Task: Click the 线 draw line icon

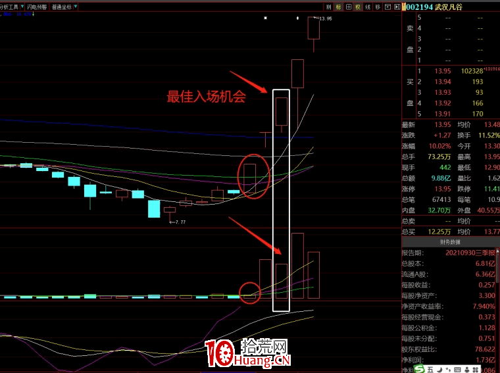Action: coord(368,7)
